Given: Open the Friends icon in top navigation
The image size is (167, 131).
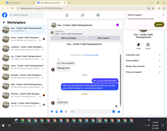Looking at the screenshot, I should click(82, 15).
